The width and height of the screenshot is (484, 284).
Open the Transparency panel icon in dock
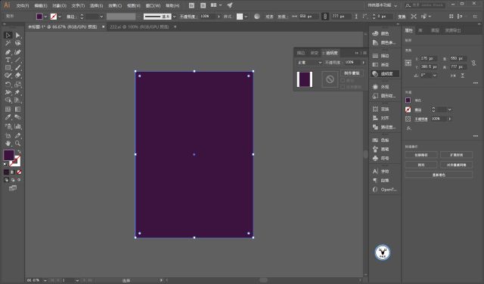[385, 74]
